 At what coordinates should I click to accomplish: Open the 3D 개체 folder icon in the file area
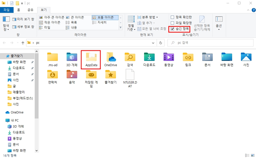tap(72, 59)
